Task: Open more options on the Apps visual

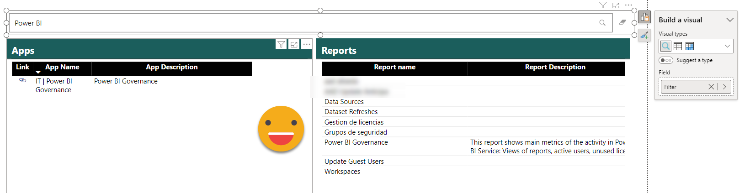Action: point(307,44)
